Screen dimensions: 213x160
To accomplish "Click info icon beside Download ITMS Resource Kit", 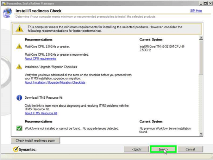I will point(19,98).
